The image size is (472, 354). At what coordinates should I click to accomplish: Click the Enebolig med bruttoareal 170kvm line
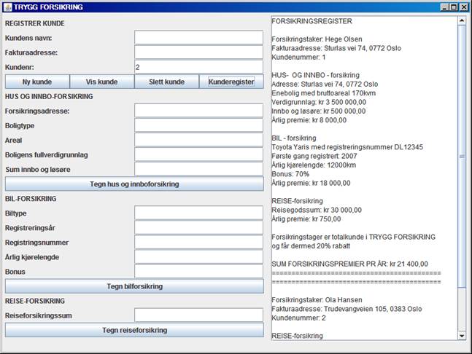point(324,93)
